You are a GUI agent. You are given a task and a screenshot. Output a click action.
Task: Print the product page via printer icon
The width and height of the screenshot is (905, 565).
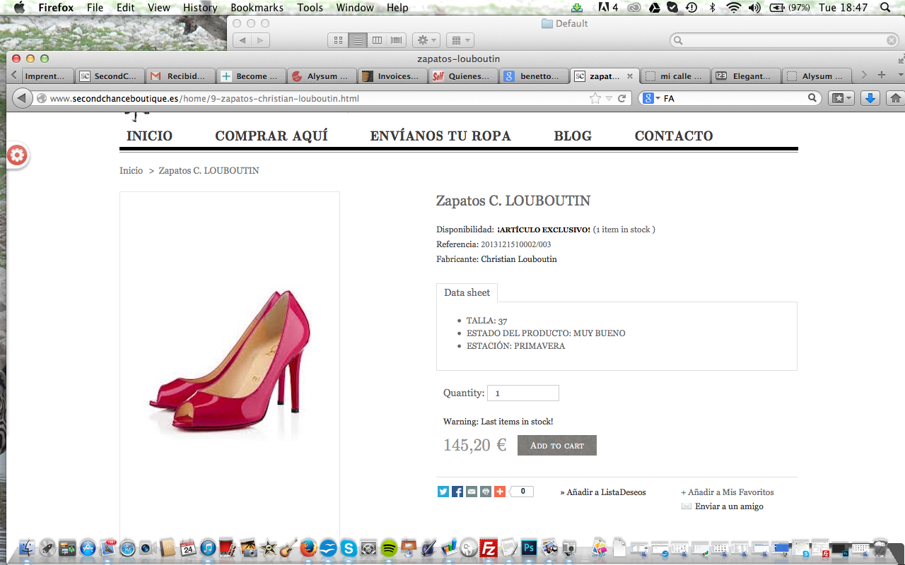(486, 492)
